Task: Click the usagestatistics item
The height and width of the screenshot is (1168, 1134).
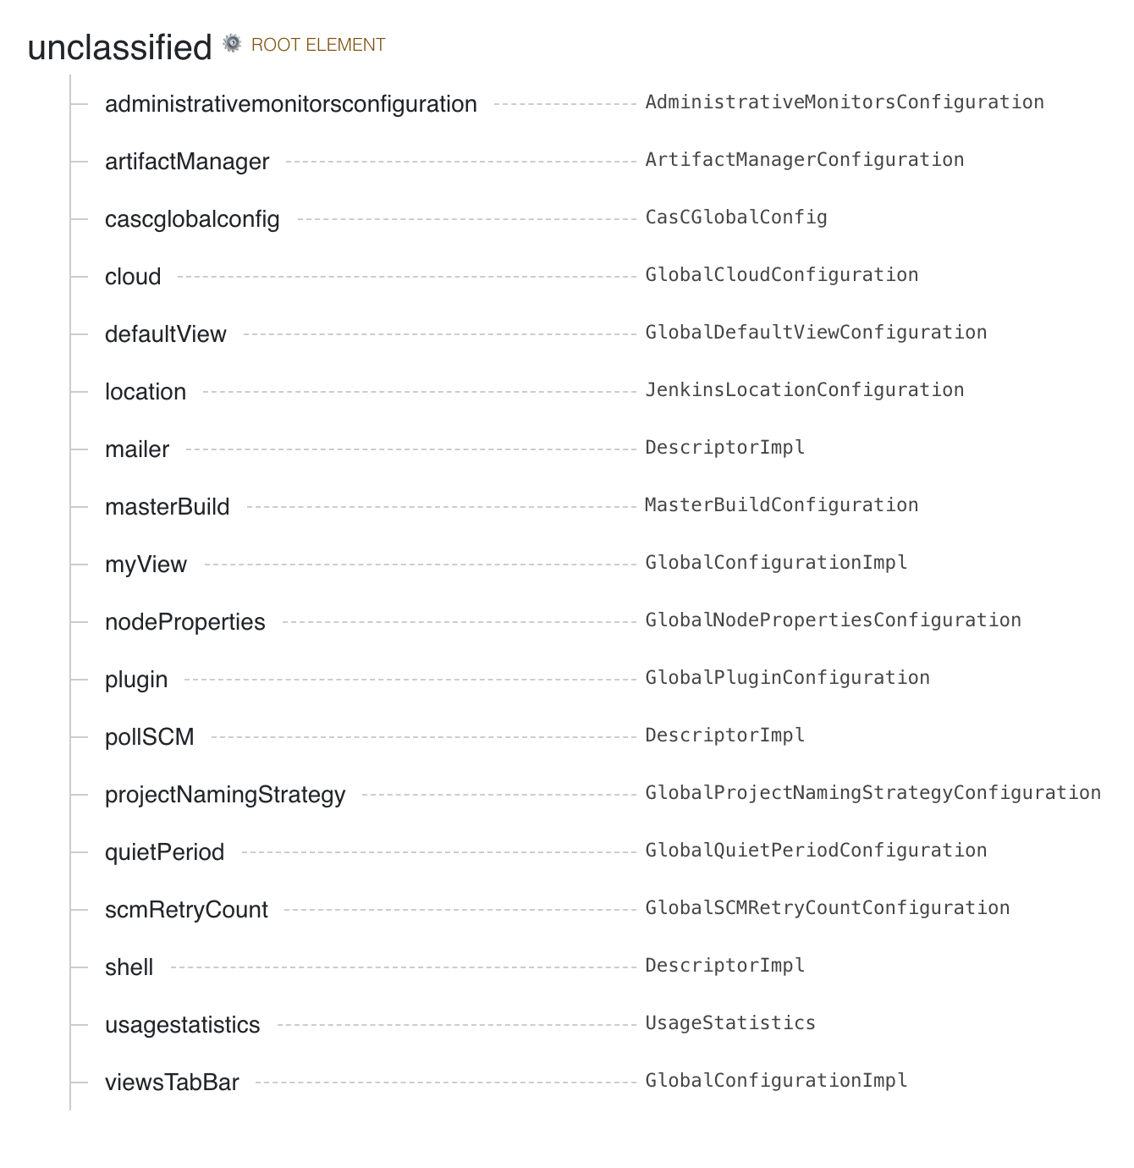Action: point(183,1025)
